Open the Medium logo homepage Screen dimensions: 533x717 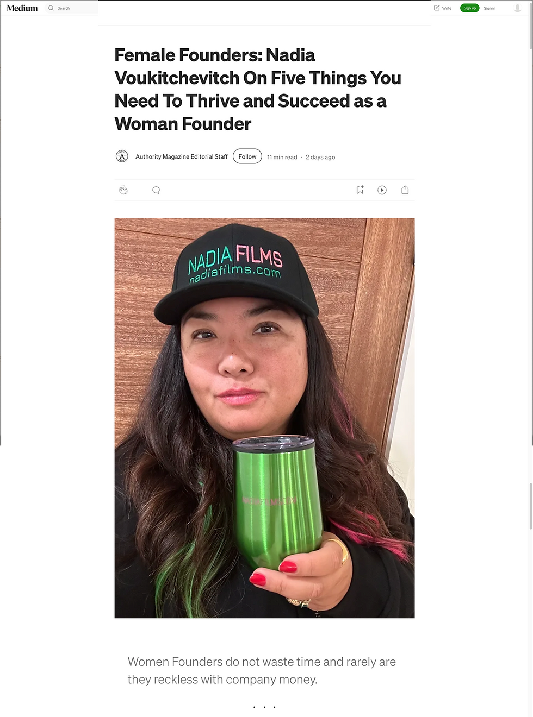pyautogui.click(x=22, y=8)
